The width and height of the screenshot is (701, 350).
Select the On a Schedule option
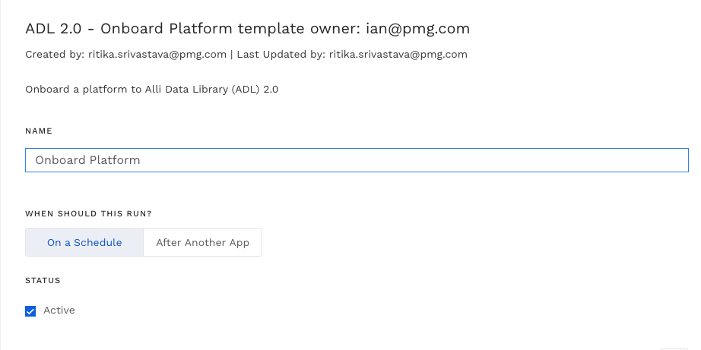click(84, 243)
